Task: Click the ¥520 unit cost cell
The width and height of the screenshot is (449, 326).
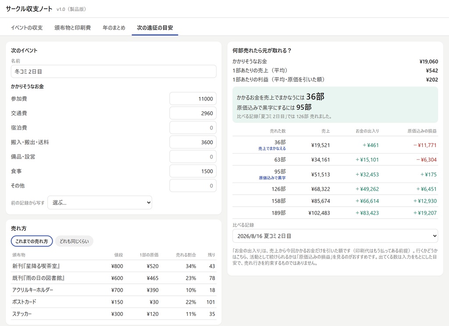Action: (153, 266)
